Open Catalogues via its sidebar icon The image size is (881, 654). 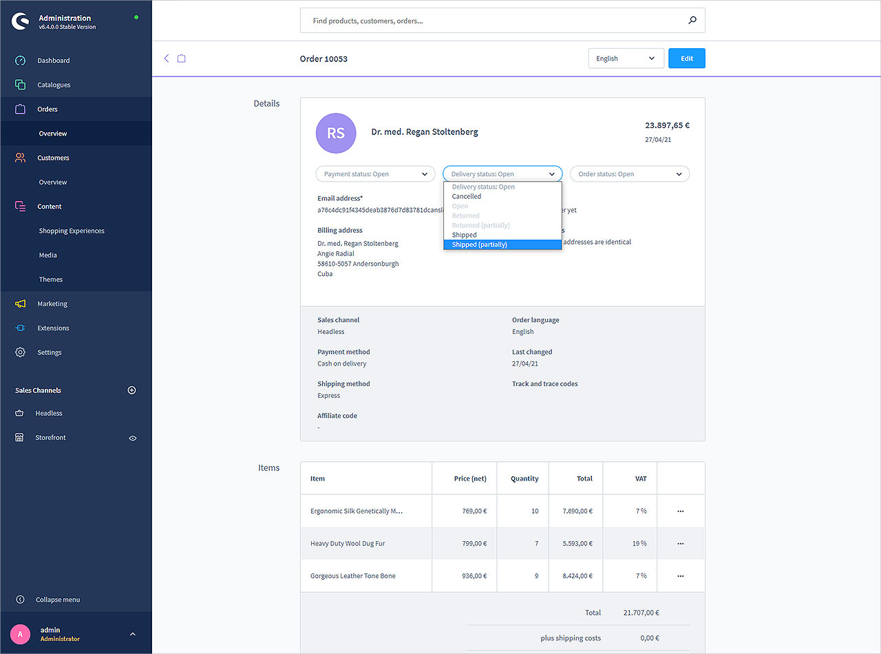click(x=21, y=85)
